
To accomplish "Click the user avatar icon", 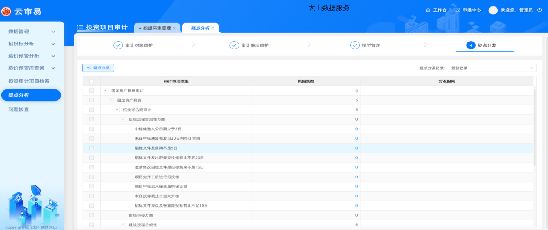I will pos(493,10).
